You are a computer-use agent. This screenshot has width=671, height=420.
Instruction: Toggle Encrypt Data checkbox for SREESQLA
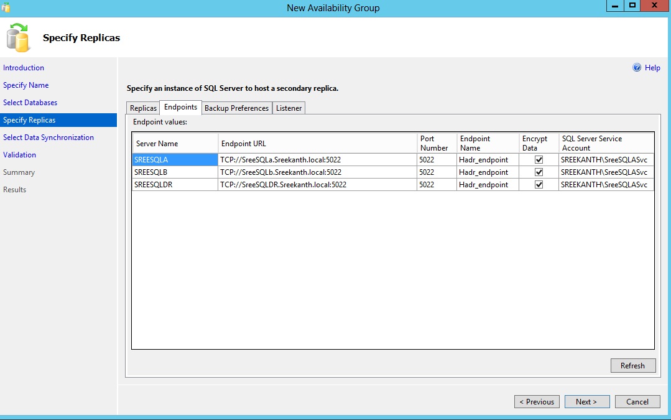point(539,160)
